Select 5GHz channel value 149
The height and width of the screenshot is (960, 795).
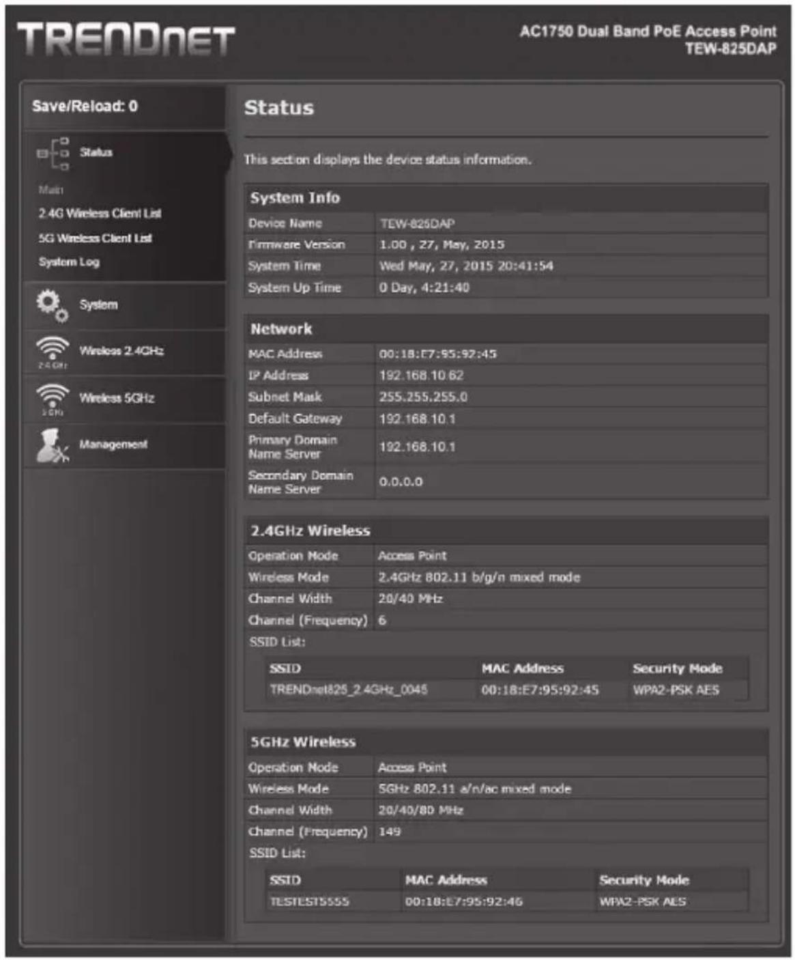point(390,832)
